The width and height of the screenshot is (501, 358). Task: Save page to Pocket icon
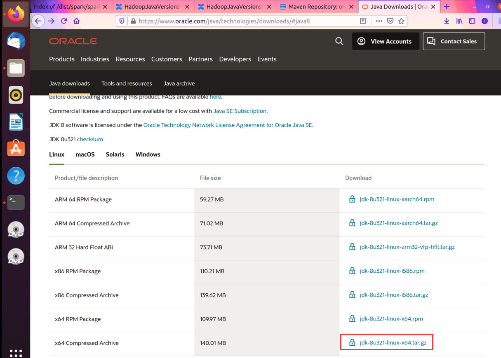coord(390,21)
